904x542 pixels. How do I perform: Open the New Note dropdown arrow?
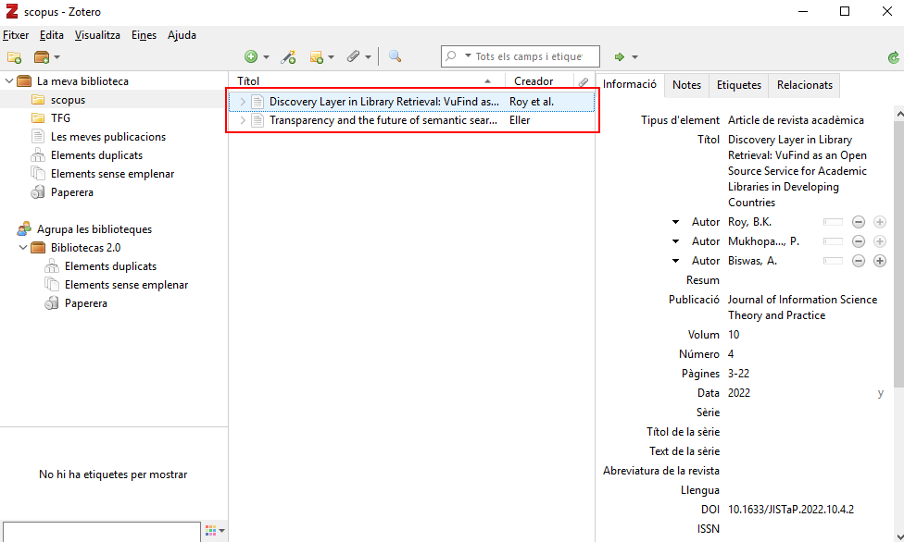(x=331, y=57)
